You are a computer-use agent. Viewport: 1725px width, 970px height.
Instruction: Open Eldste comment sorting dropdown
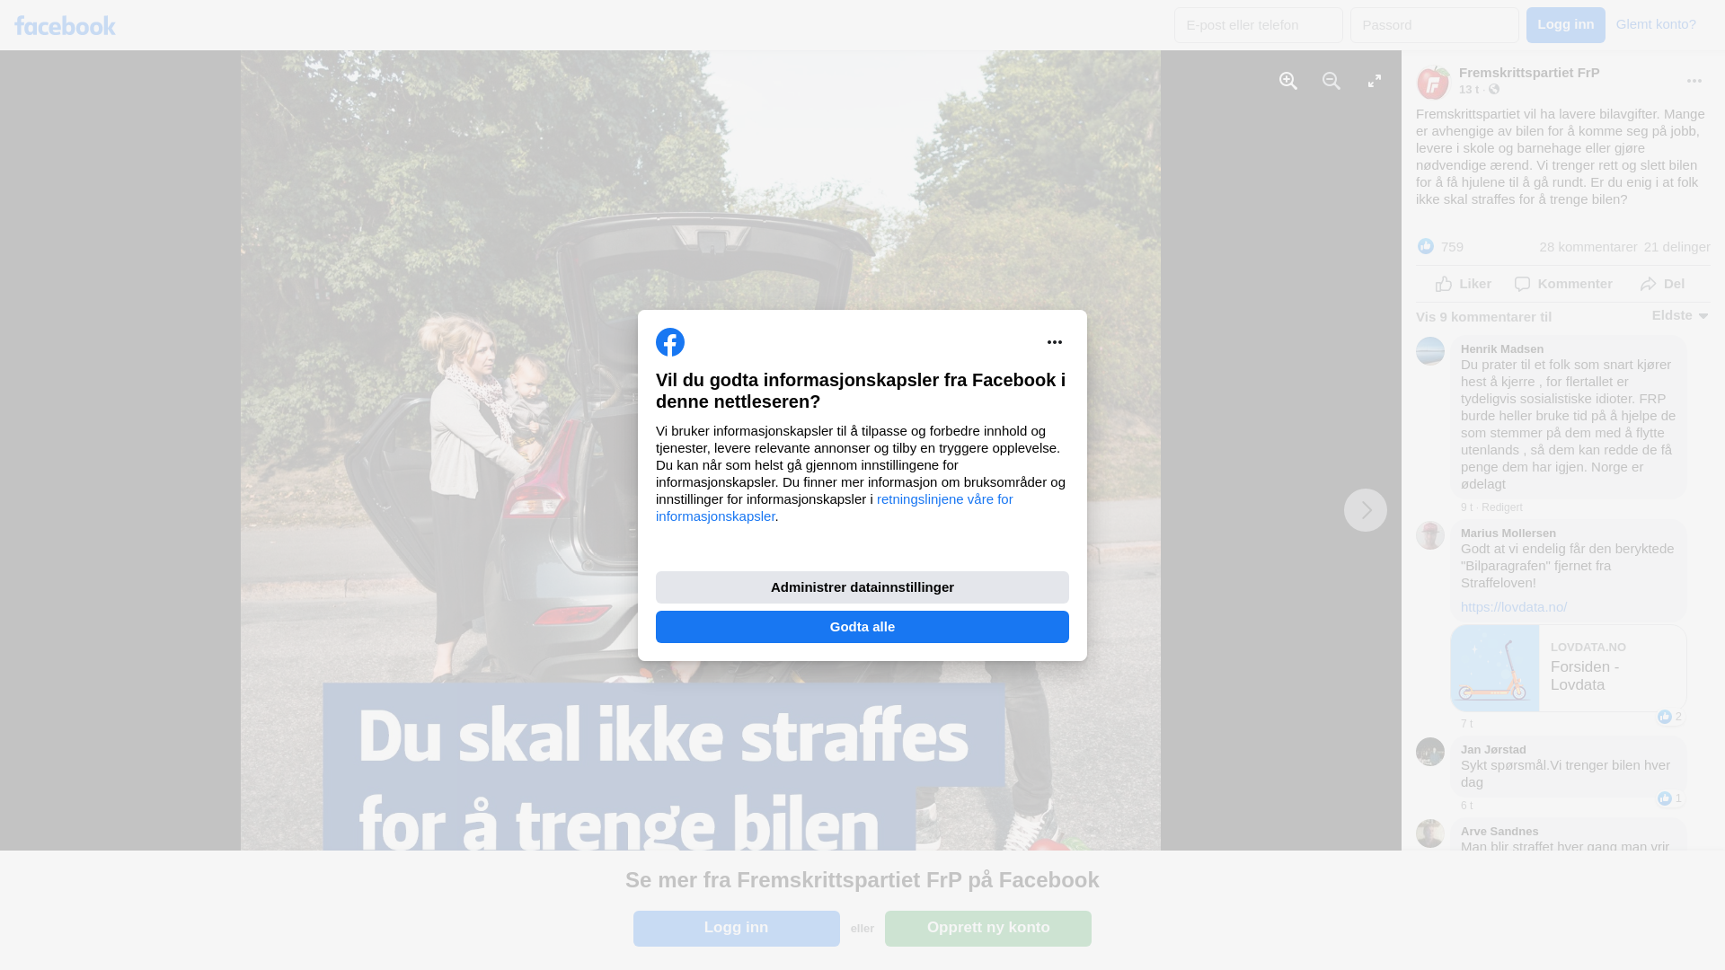pyautogui.click(x=1679, y=315)
